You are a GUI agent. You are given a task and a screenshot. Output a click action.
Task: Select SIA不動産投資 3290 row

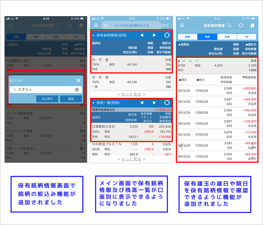pos(46,118)
